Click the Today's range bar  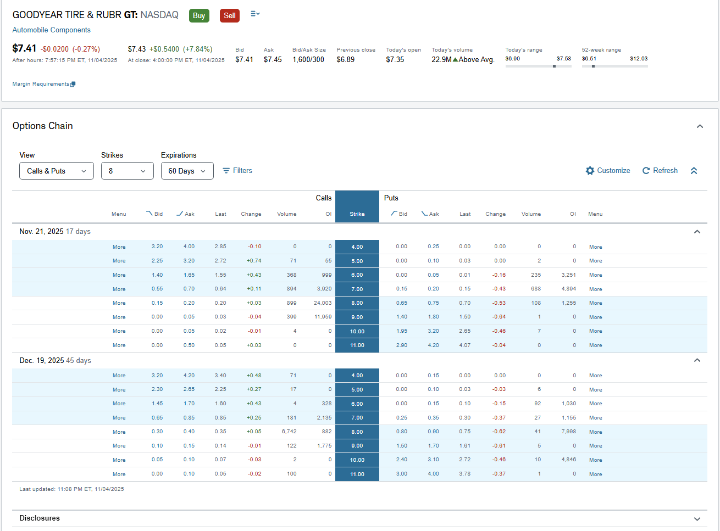tap(538, 66)
